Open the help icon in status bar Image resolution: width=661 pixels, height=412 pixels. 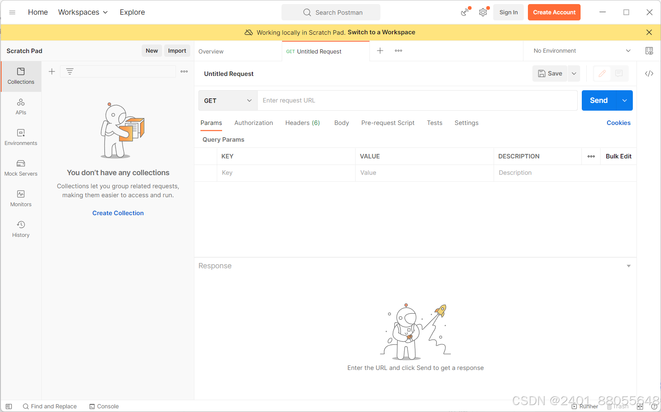click(x=654, y=406)
